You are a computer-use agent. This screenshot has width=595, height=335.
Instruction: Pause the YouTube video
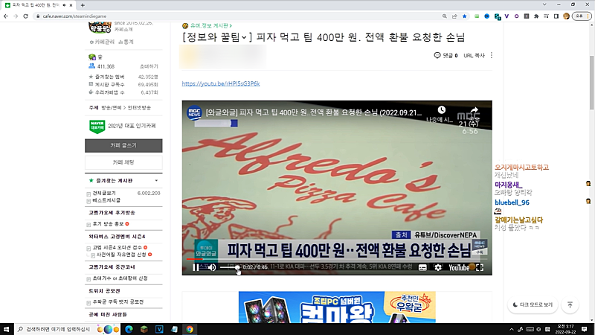coord(196,267)
